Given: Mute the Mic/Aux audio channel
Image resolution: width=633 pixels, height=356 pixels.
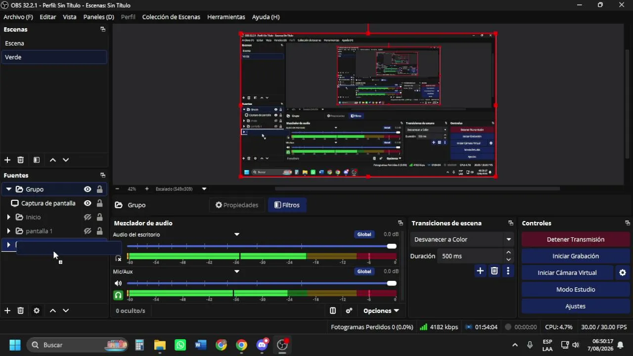Looking at the screenshot, I should click(118, 283).
